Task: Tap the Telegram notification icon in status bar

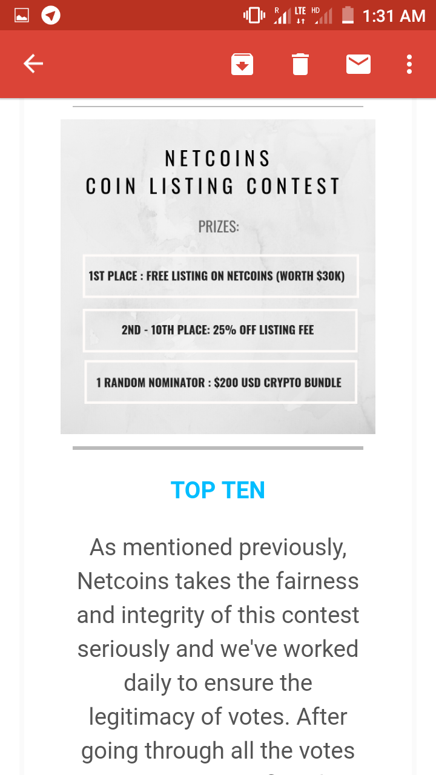Action: tap(51, 16)
